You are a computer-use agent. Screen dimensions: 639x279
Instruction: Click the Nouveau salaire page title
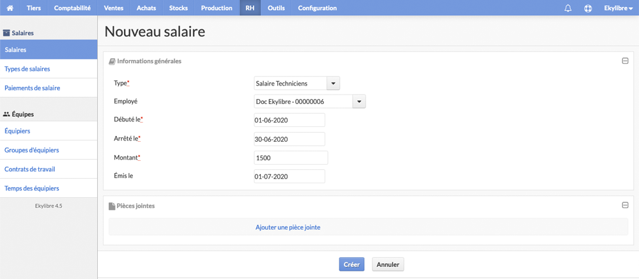[155, 32]
